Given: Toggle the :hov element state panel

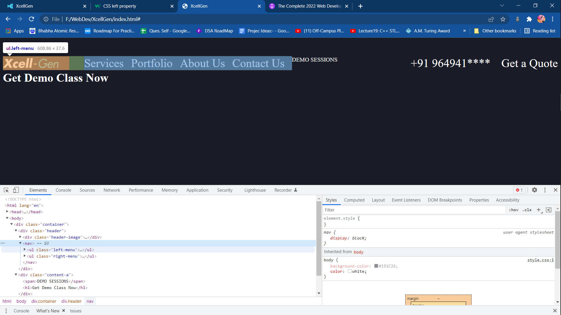Looking at the screenshot, I should click(x=513, y=210).
